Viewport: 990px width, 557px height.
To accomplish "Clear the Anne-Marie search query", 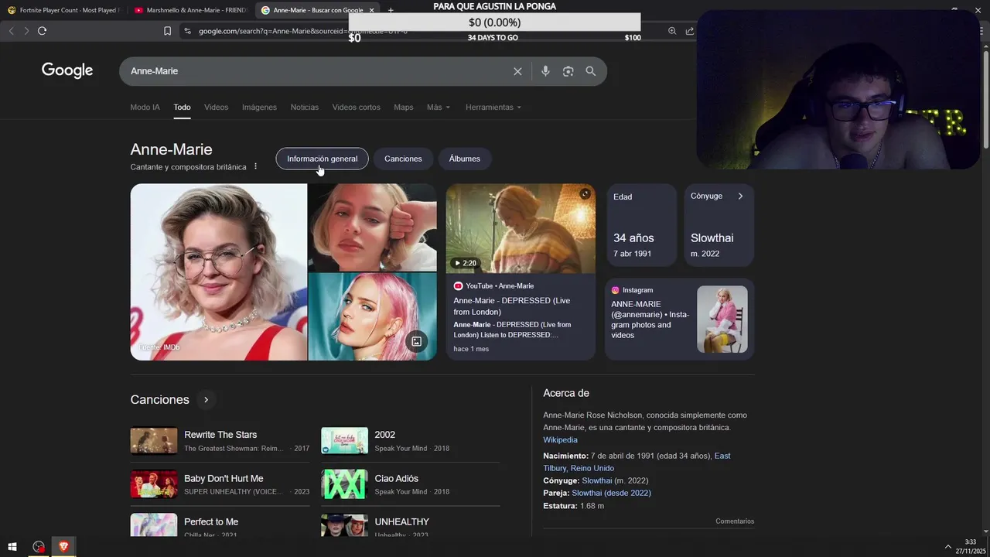I will (x=517, y=71).
